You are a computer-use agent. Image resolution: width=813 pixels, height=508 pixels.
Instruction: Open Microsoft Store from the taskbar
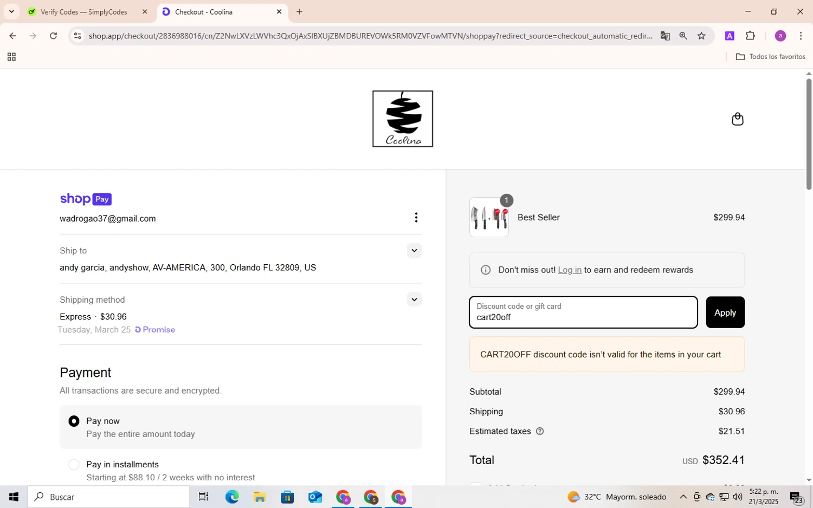(x=287, y=497)
